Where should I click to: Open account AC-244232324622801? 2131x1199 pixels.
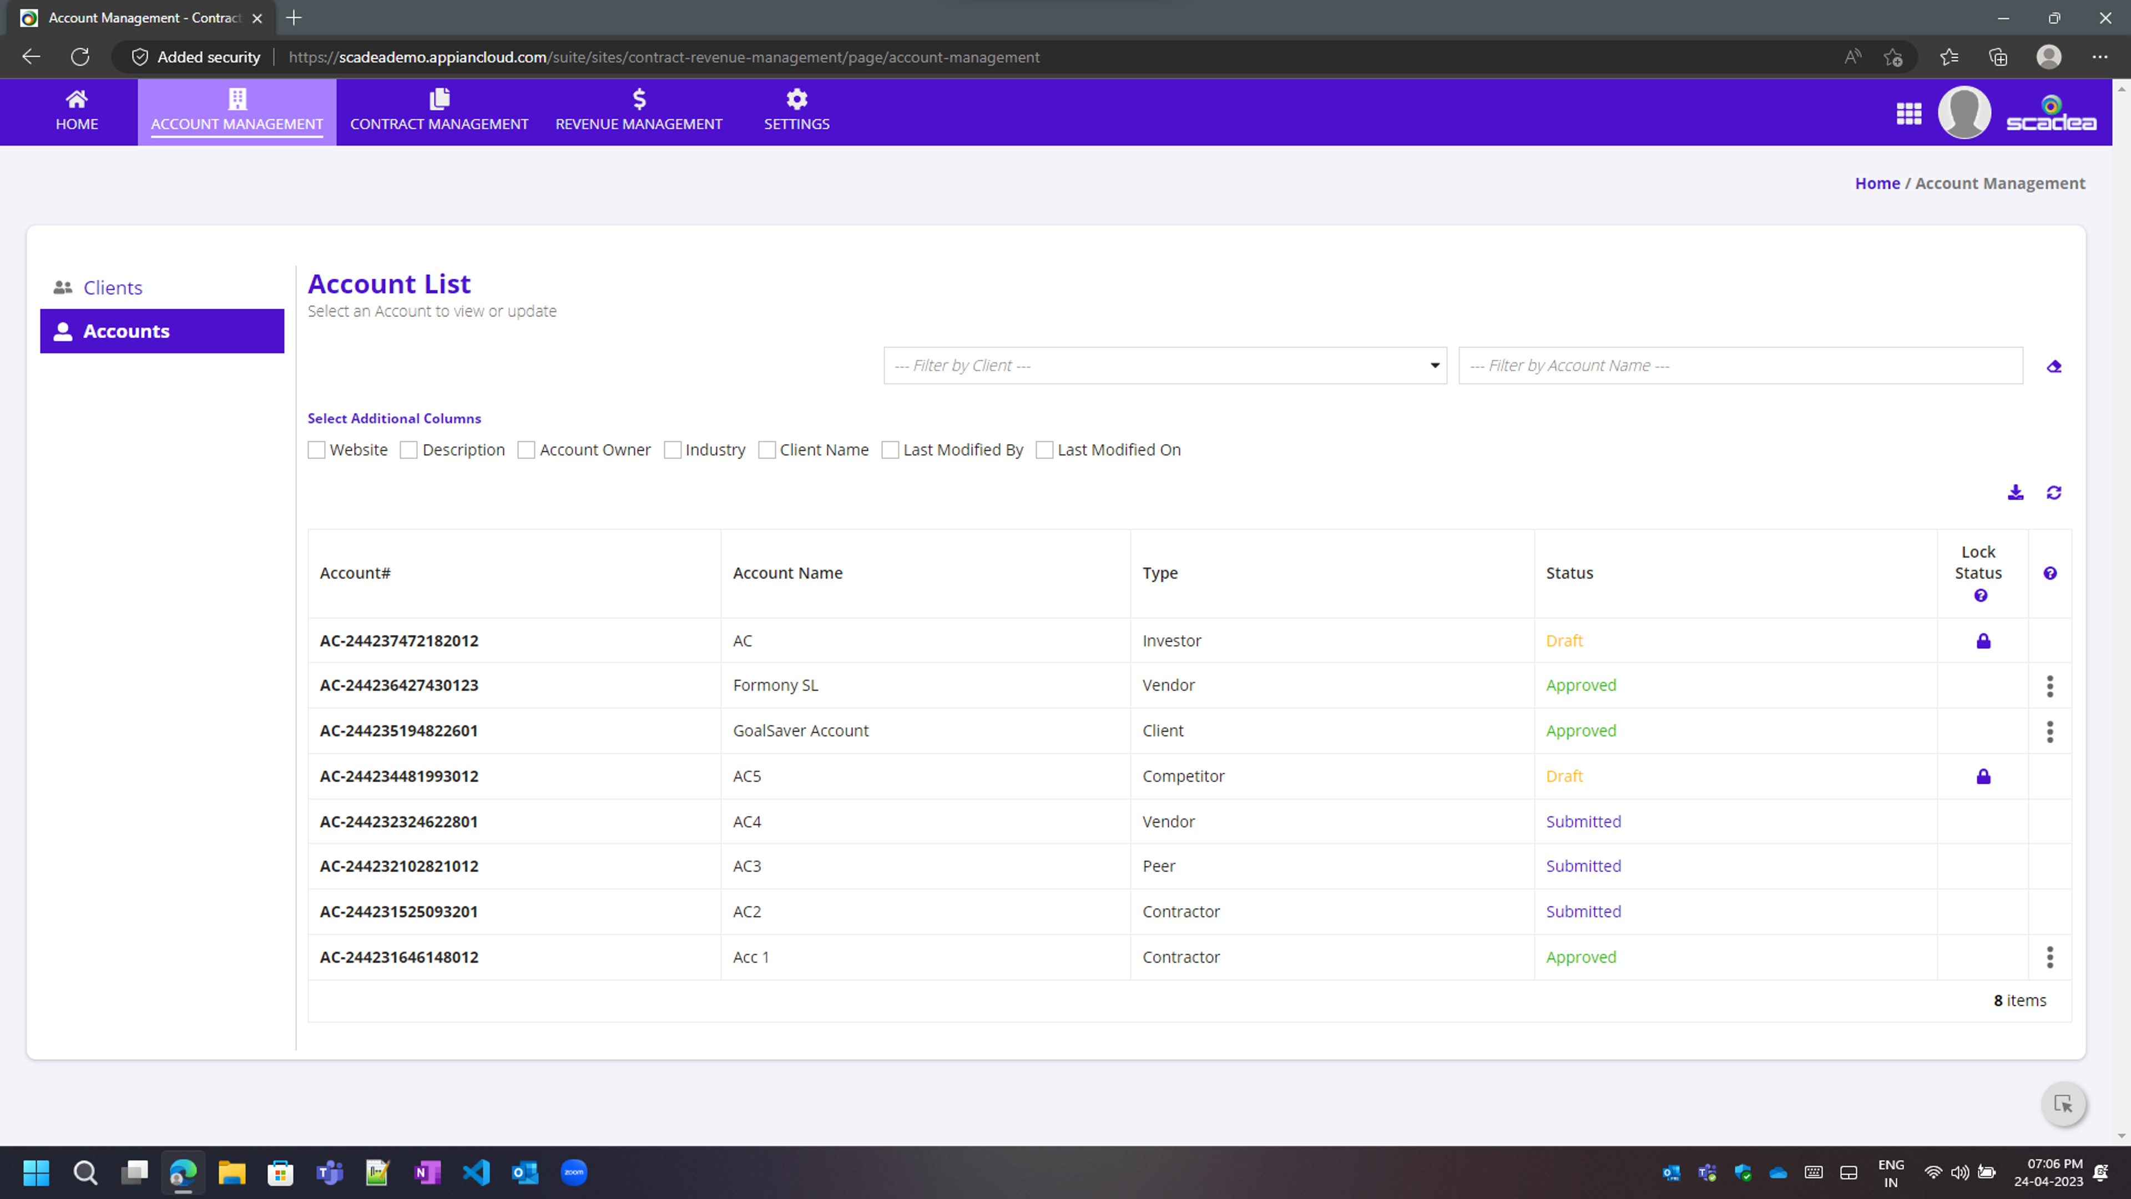[x=399, y=822]
